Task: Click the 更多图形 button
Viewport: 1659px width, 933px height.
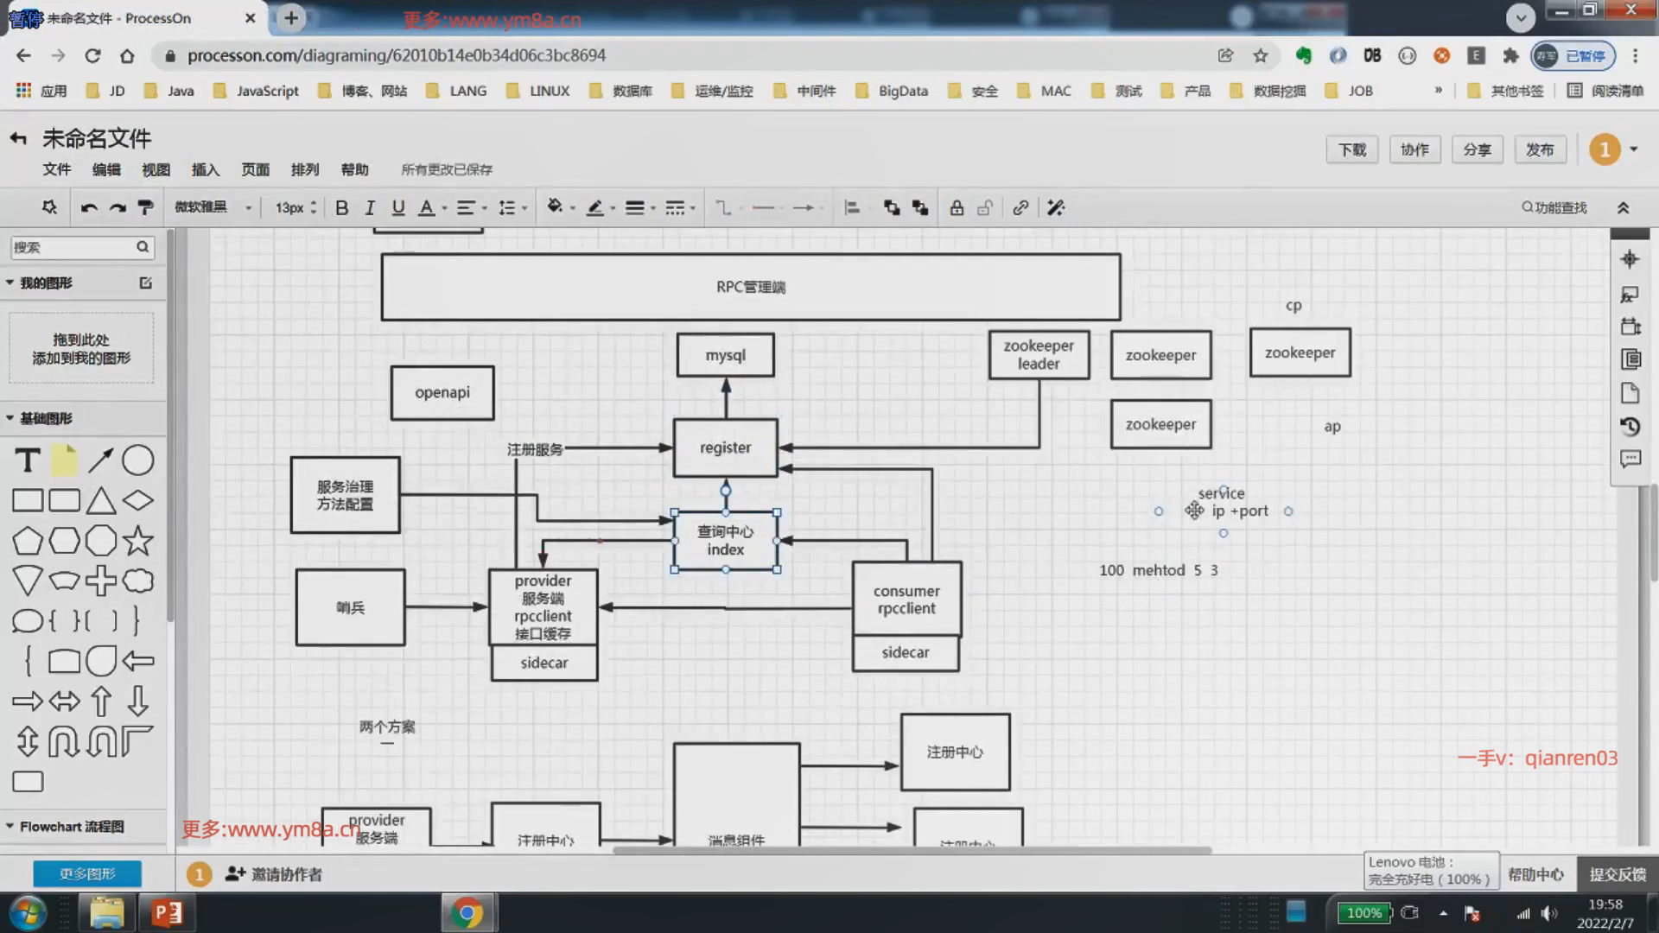Action: point(87,873)
